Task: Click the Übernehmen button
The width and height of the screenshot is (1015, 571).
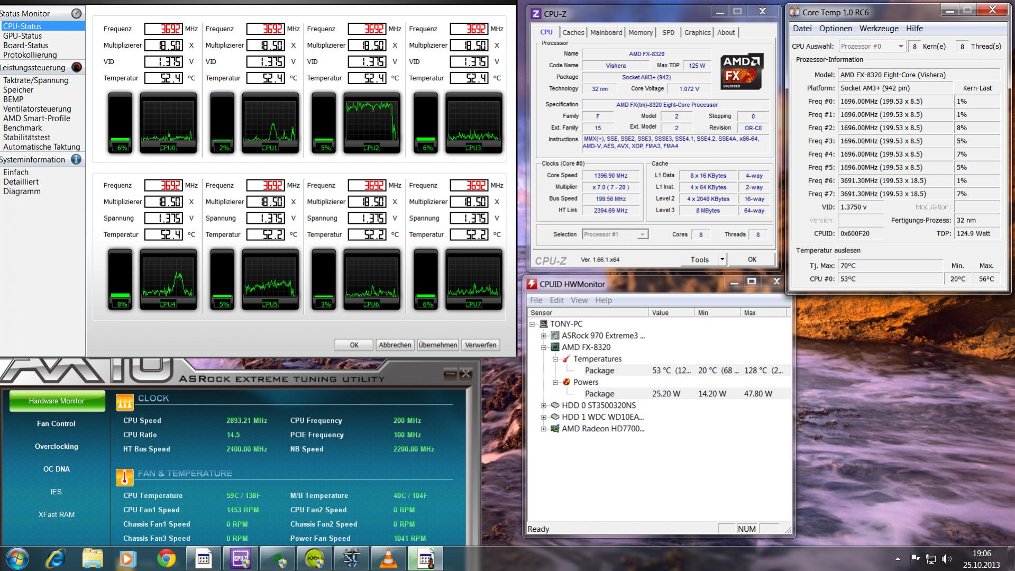Action: click(x=437, y=345)
